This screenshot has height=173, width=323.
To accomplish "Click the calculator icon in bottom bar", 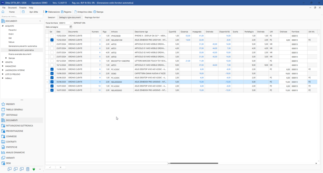I will (x=28, y=169).
